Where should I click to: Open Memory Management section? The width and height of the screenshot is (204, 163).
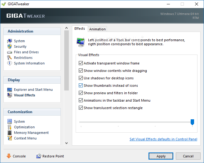point(31,133)
